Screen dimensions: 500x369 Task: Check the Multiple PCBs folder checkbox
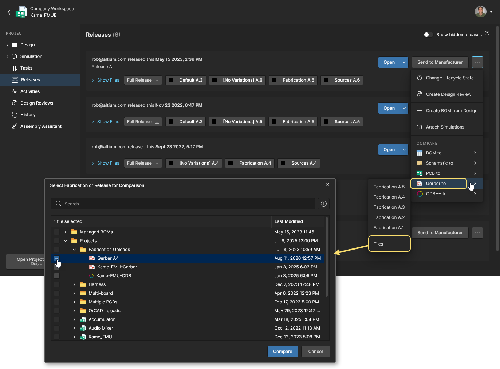(57, 302)
